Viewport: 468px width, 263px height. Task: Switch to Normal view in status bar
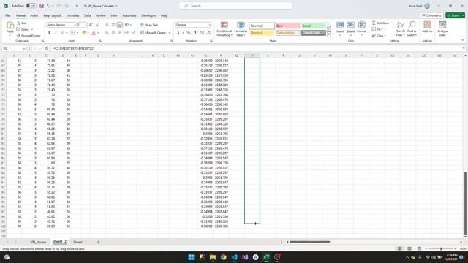tap(399, 248)
